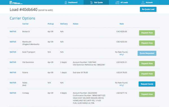Click the Load #40db640 heading
Image resolution: width=169 pixels, height=107 pixels.
23,10
